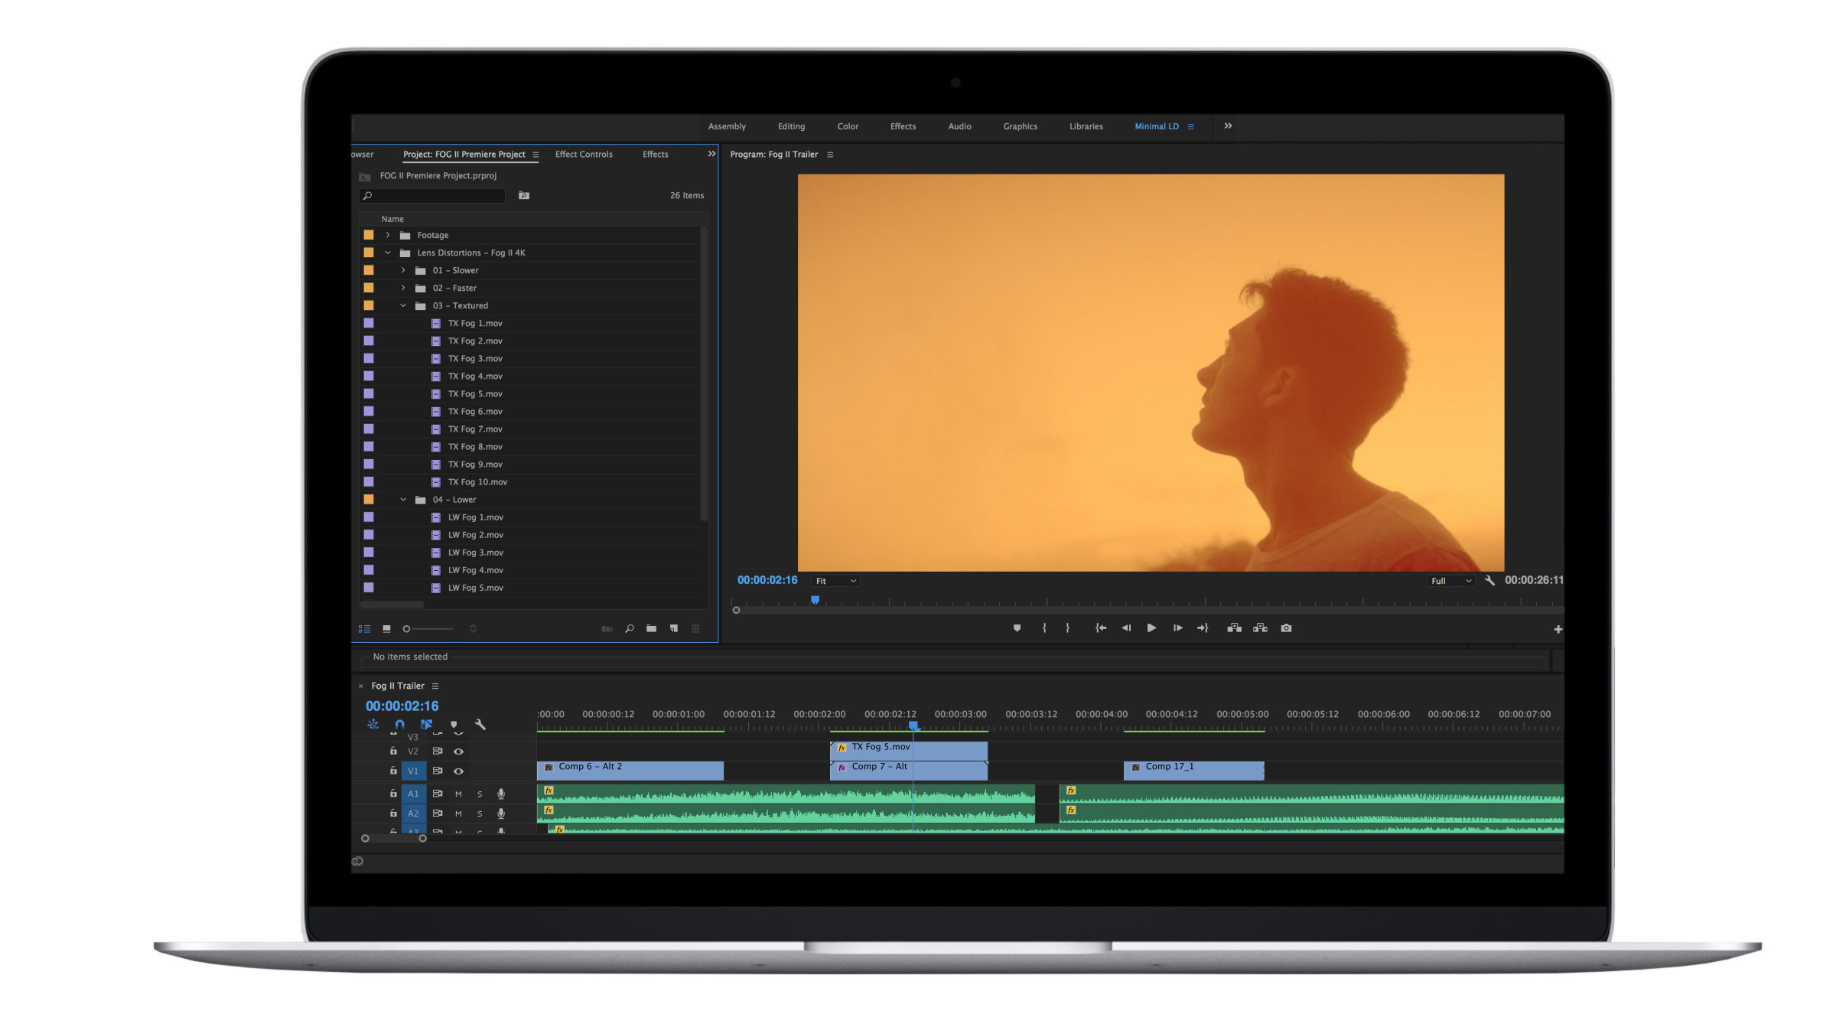1836x1014 pixels.
Task: Click the Find magnifier in Project panel
Action: click(x=630, y=629)
